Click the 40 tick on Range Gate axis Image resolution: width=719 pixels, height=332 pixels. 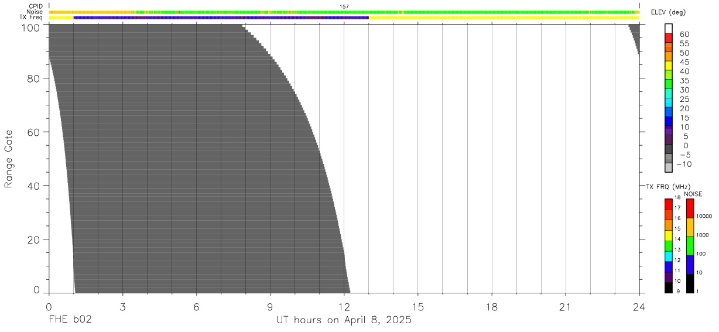coord(34,186)
